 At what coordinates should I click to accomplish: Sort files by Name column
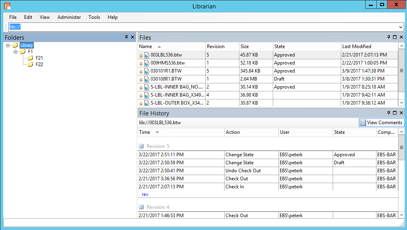(x=172, y=46)
